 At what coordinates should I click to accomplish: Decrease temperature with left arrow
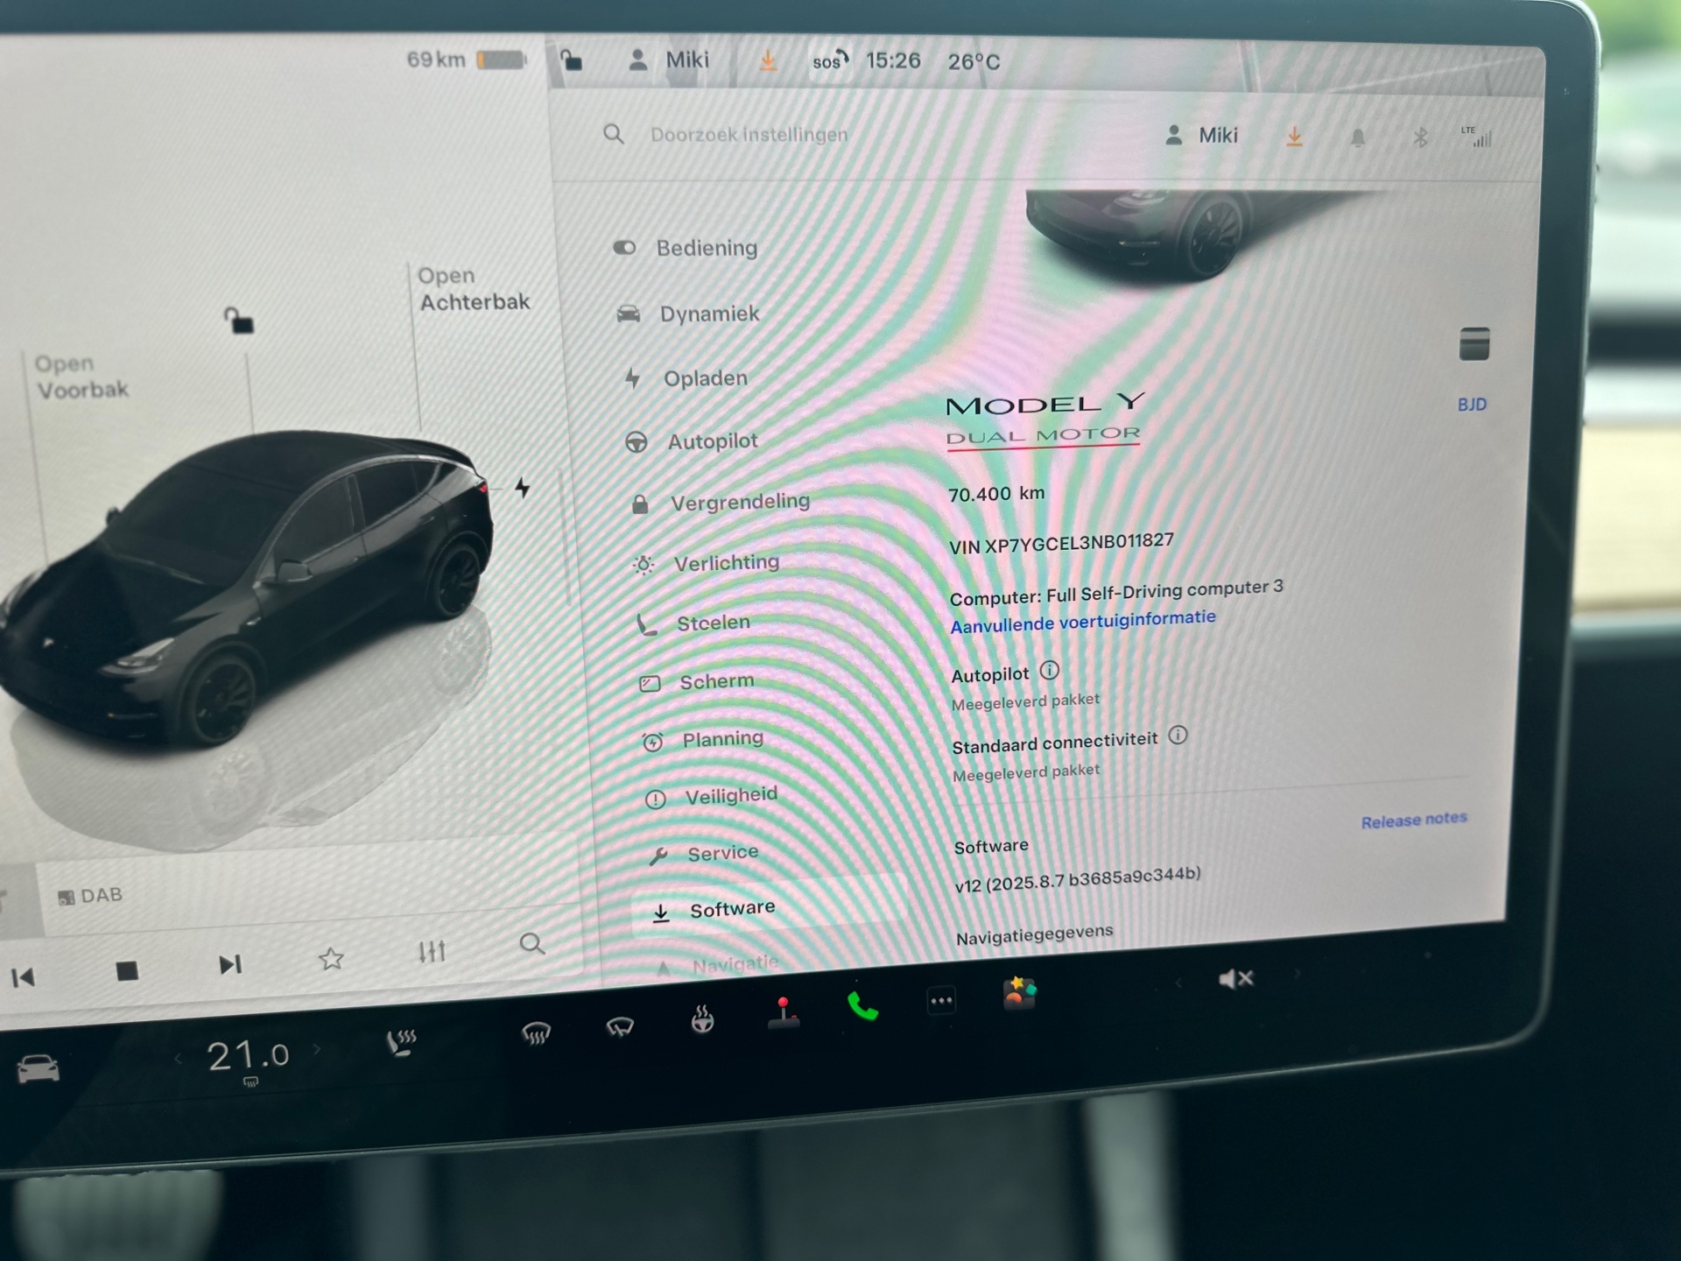(179, 1060)
